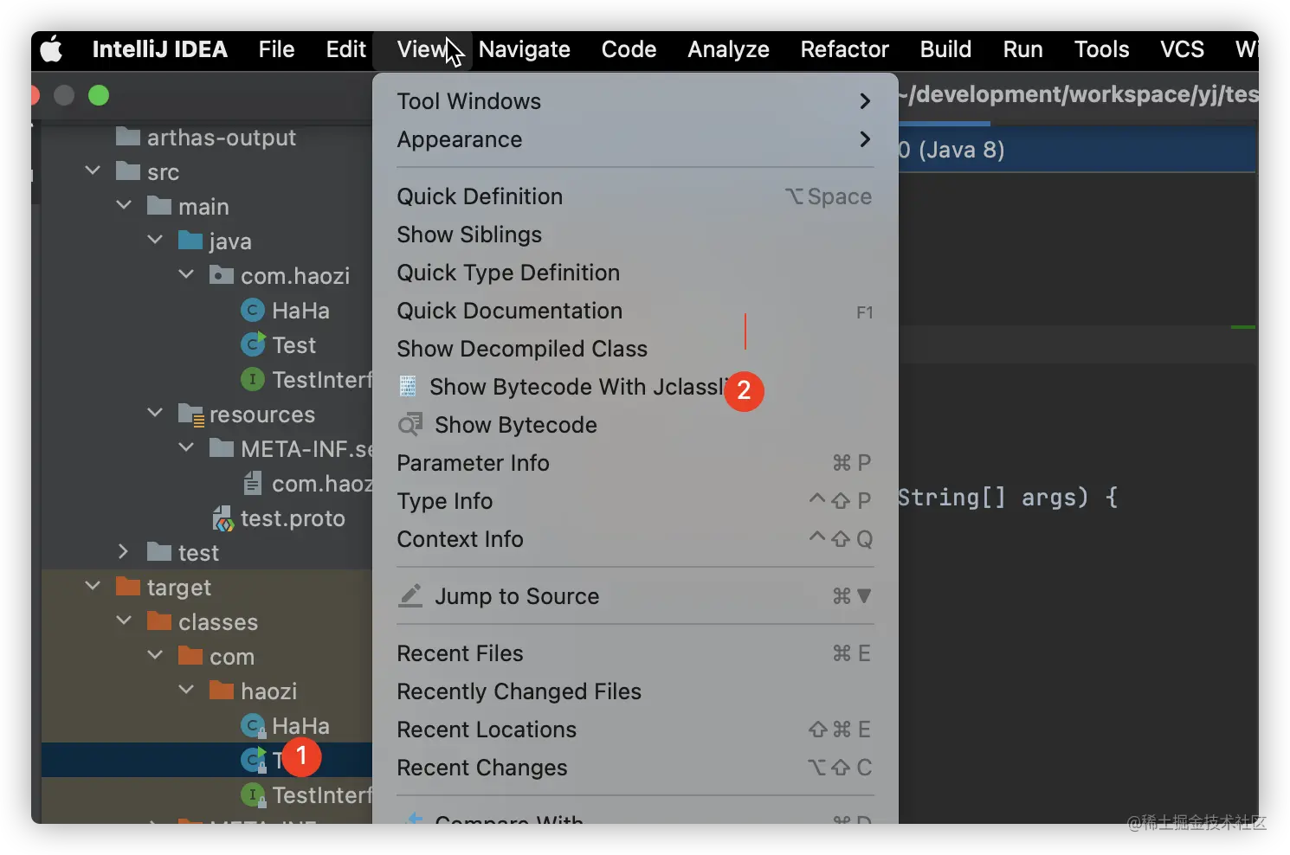Viewport: 1290px width, 855px height.
Task: Click the HaHa class icon under com.haozi
Action: coord(252,311)
